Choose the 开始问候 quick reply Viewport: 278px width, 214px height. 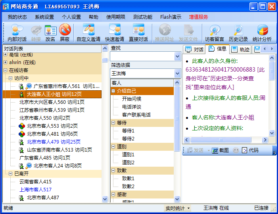click(x=131, y=99)
